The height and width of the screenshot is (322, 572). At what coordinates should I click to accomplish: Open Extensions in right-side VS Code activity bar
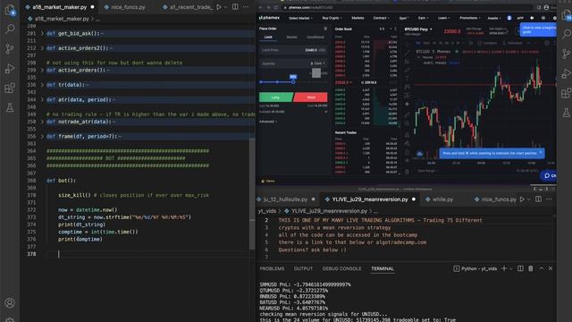[x=566, y=93]
